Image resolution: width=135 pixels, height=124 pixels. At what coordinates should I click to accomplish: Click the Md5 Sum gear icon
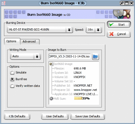(x=51, y=99)
